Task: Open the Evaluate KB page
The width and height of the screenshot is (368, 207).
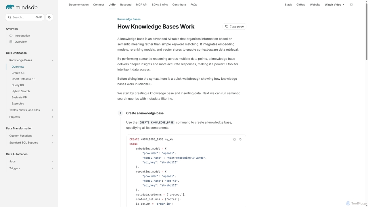Action: pyautogui.click(x=19, y=97)
